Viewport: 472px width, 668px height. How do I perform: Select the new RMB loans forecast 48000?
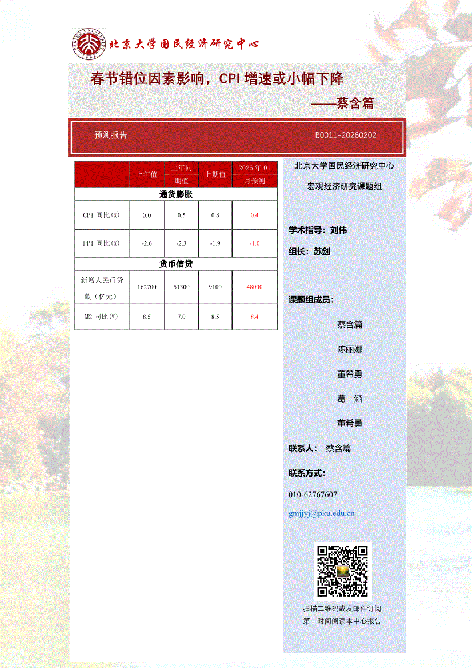coord(254,287)
